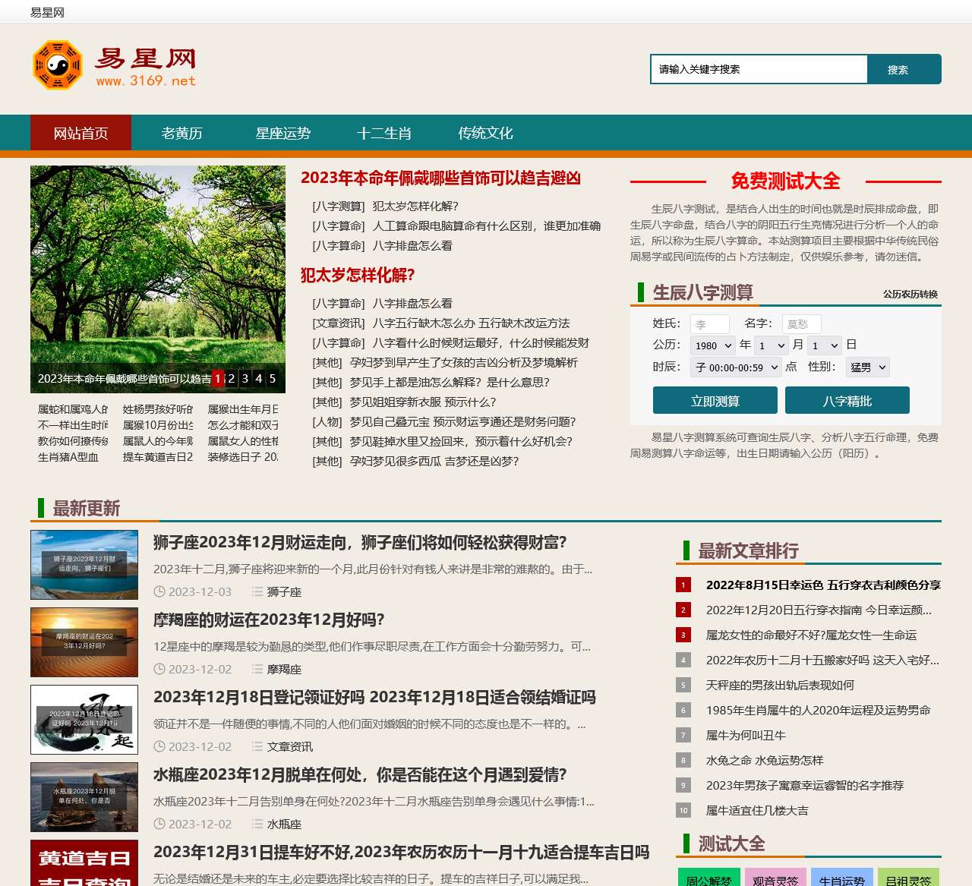Open the 周公解梦 test icon

tap(708, 879)
